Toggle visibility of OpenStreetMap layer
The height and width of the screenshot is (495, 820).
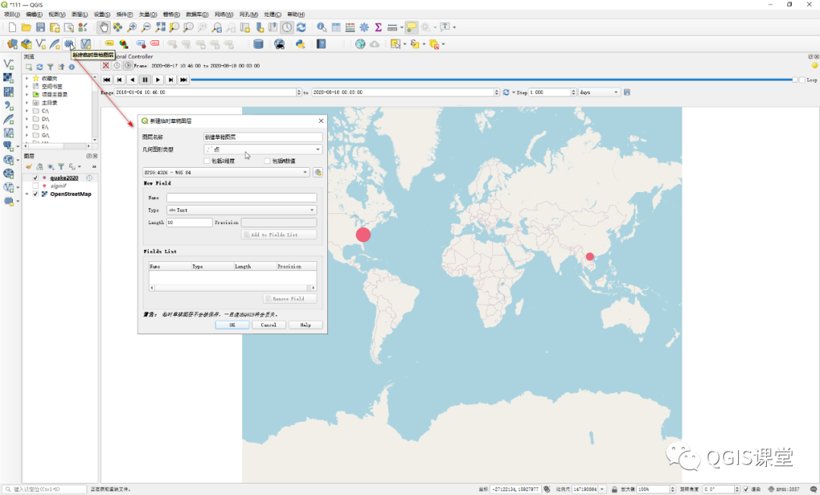pos(35,194)
